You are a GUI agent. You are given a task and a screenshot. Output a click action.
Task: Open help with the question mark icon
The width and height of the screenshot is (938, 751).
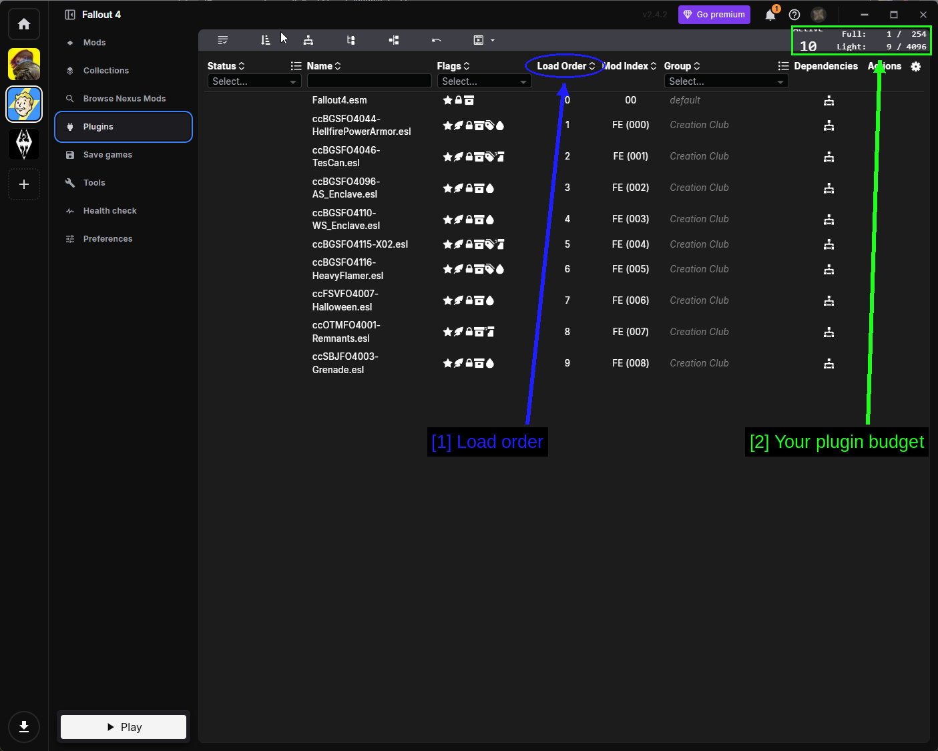794,15
